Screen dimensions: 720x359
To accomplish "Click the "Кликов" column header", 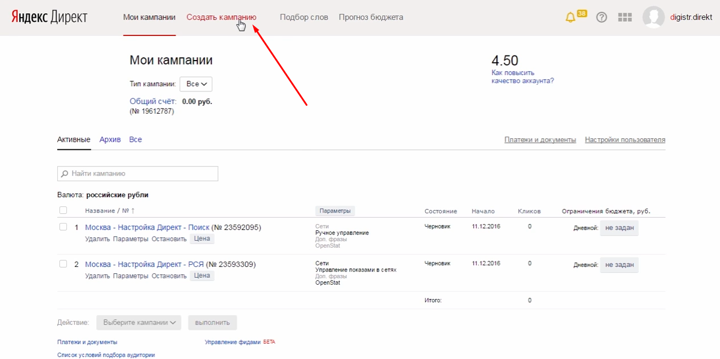I will [529, 212].
